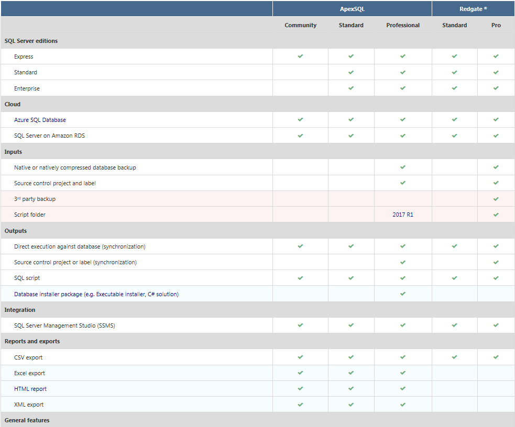Image resolution: width=515 pixels, height=427 pixels.
Task: Click the SQL script row label
Action: (27, 278)
